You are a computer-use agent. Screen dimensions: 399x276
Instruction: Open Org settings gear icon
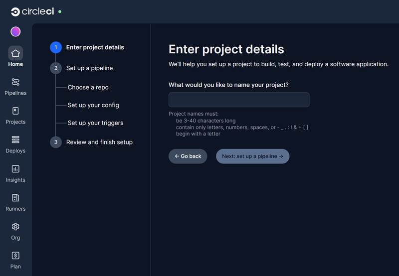tap(15, 227)
